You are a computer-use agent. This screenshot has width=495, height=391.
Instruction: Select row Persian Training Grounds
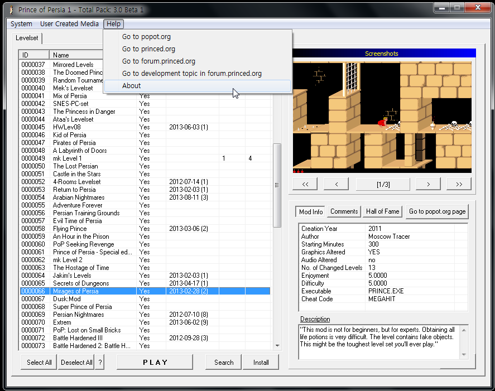(x=145, y=213)
